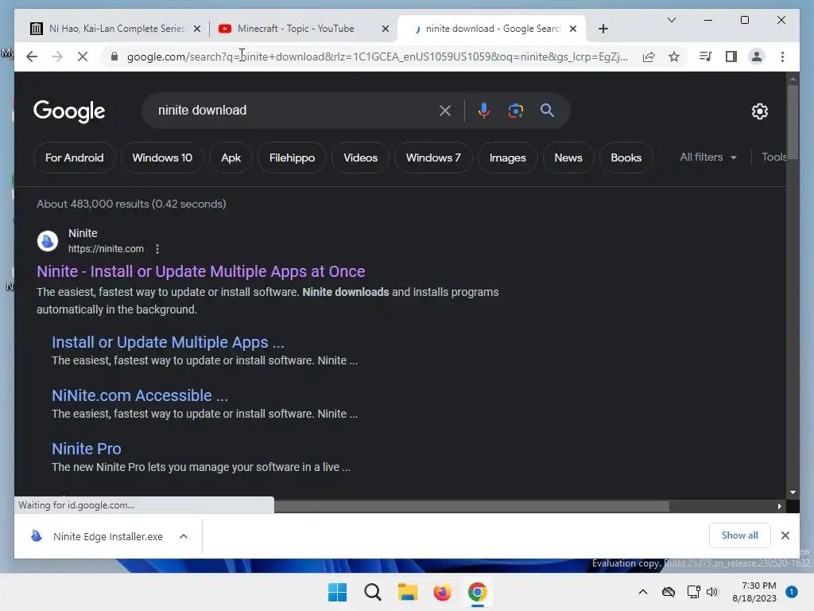814x611 pixels.
Task: Open Chrome side panel icon
Action: click(x=731, y=56)
